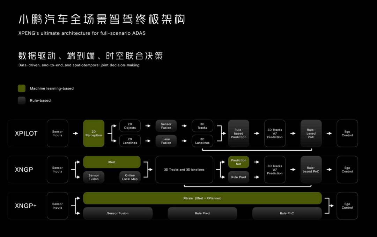377x237 pixels.
Task: Select the 'XPENG's ultimate architecture' subtitle
Action: (x=82, y=33)
